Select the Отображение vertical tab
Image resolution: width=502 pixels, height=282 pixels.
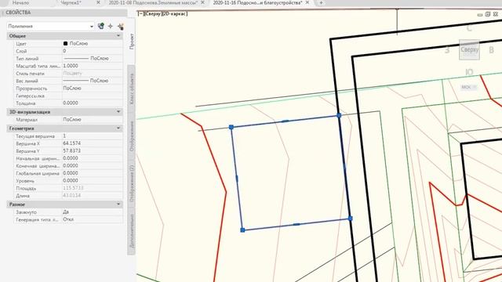[132, 136]
